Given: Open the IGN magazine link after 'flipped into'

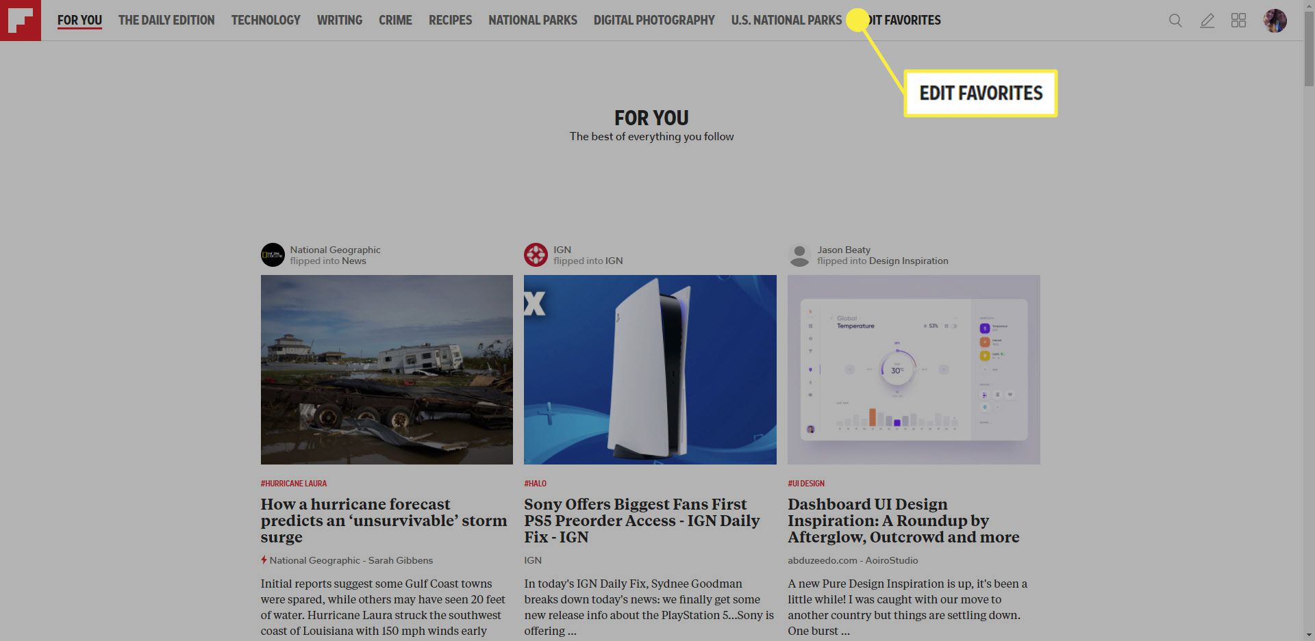Looking at the screenshot, I should tap(614, 261).
